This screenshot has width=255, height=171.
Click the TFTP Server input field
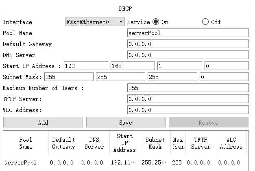pyautogui.click(x=188, y=99)
